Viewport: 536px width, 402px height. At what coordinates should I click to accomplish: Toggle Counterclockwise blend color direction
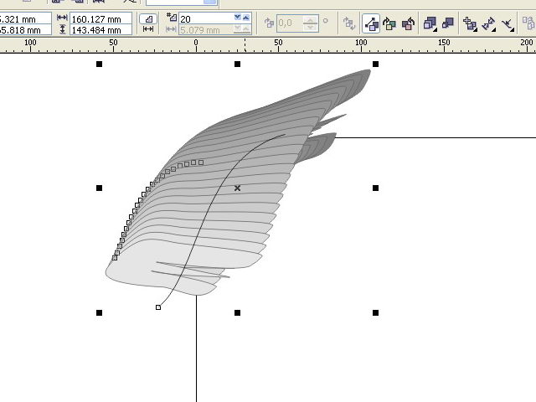(409, 24)
